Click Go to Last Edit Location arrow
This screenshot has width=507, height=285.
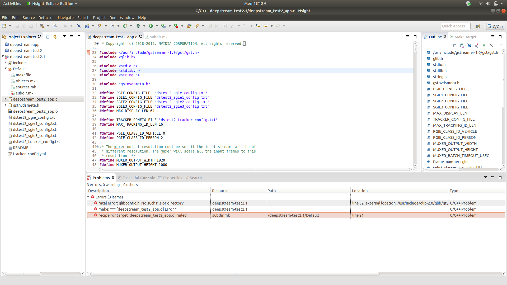point(258,26)
